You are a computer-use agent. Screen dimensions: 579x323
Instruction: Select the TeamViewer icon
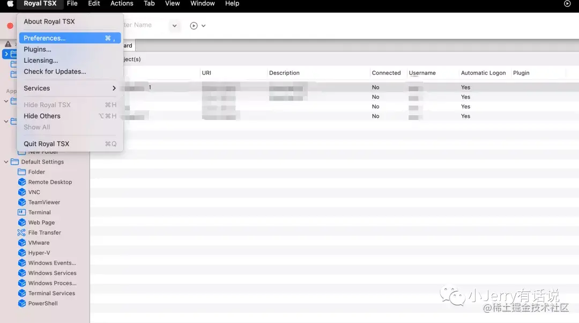22,202
